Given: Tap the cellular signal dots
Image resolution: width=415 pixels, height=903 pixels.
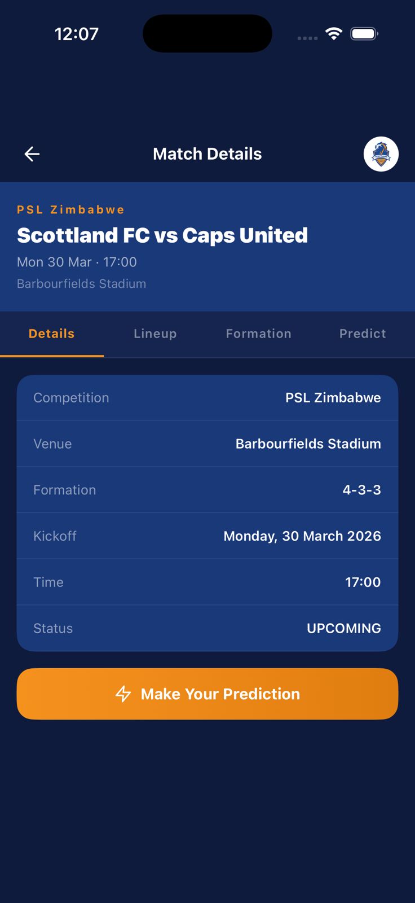Looking at the screenshot, I should click(307, 38).
